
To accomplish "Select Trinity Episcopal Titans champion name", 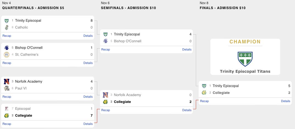I will pos(245,71).
